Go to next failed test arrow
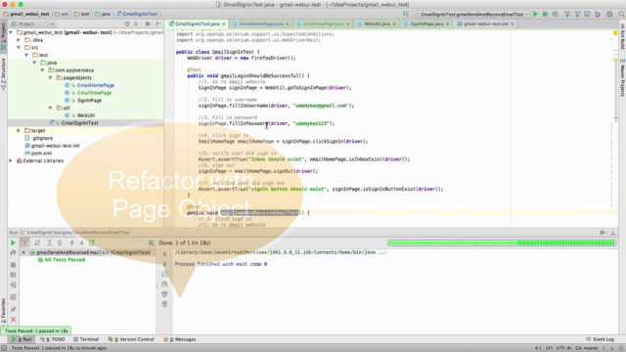The height and width of the screenshot is (352, 626). tap(82, 242)
